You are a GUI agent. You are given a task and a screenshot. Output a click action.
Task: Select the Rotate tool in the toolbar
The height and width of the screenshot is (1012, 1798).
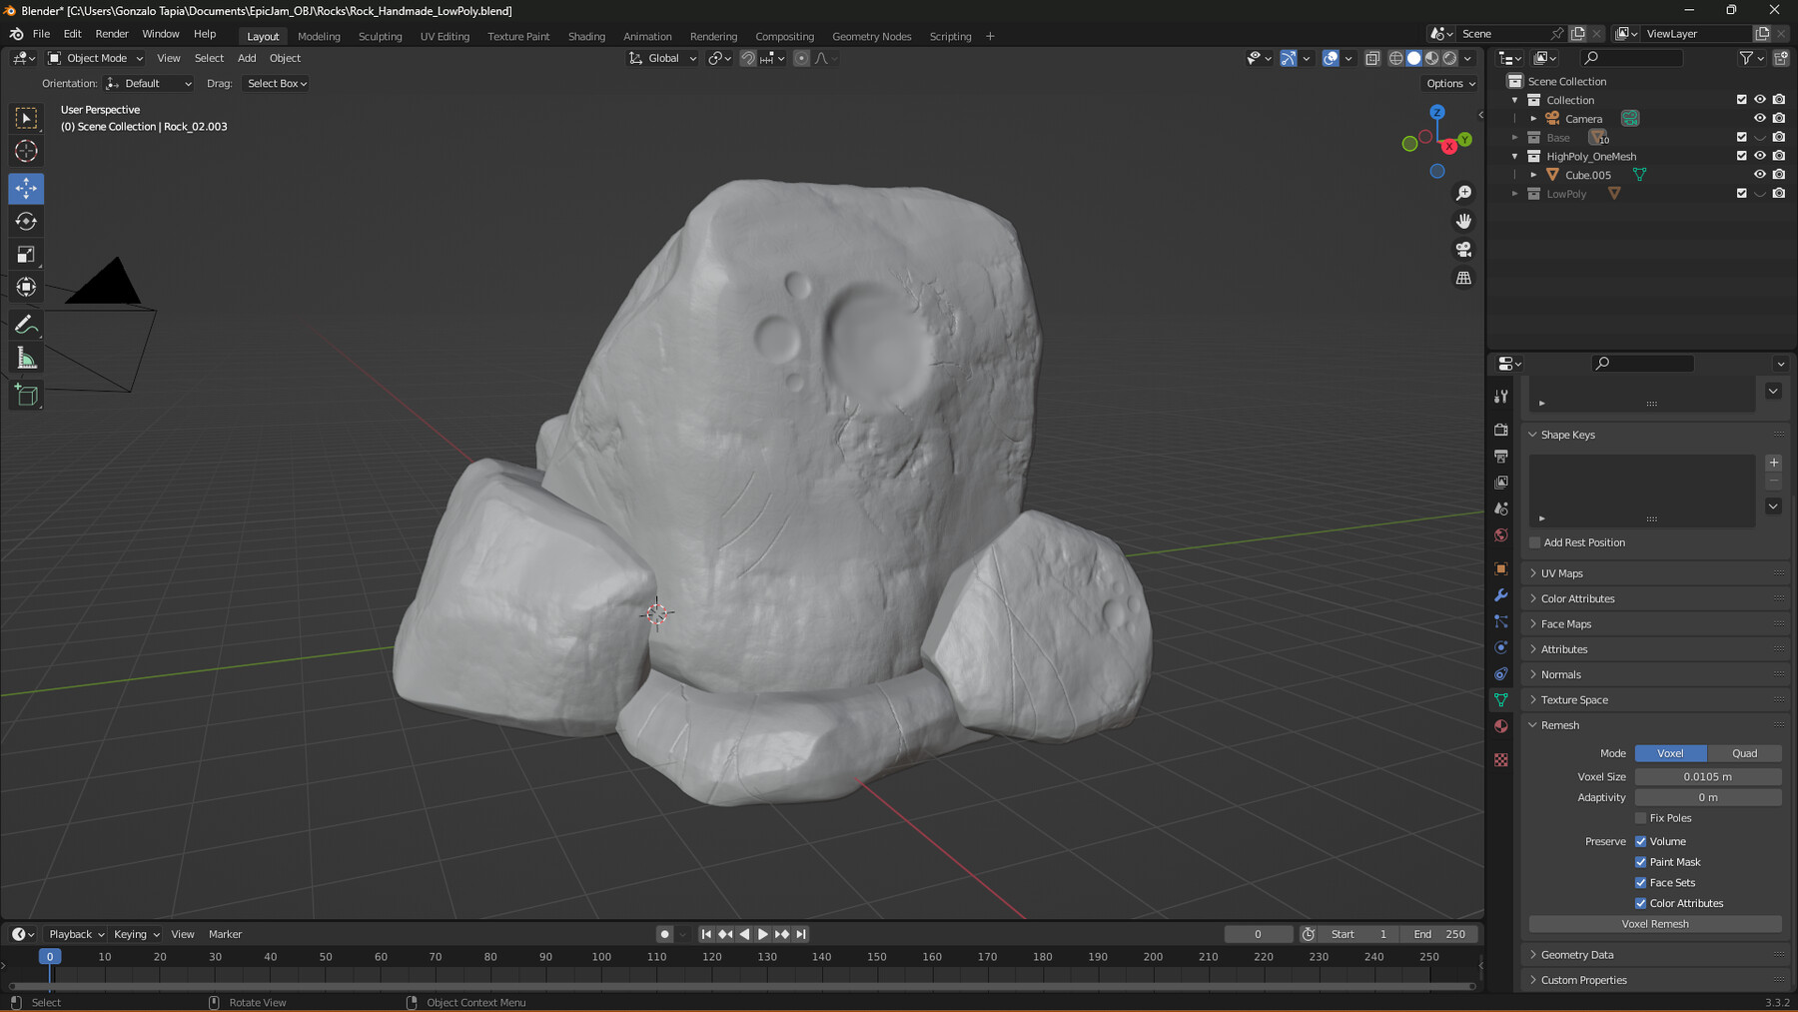pyautogui.click(x=27, y=222)
